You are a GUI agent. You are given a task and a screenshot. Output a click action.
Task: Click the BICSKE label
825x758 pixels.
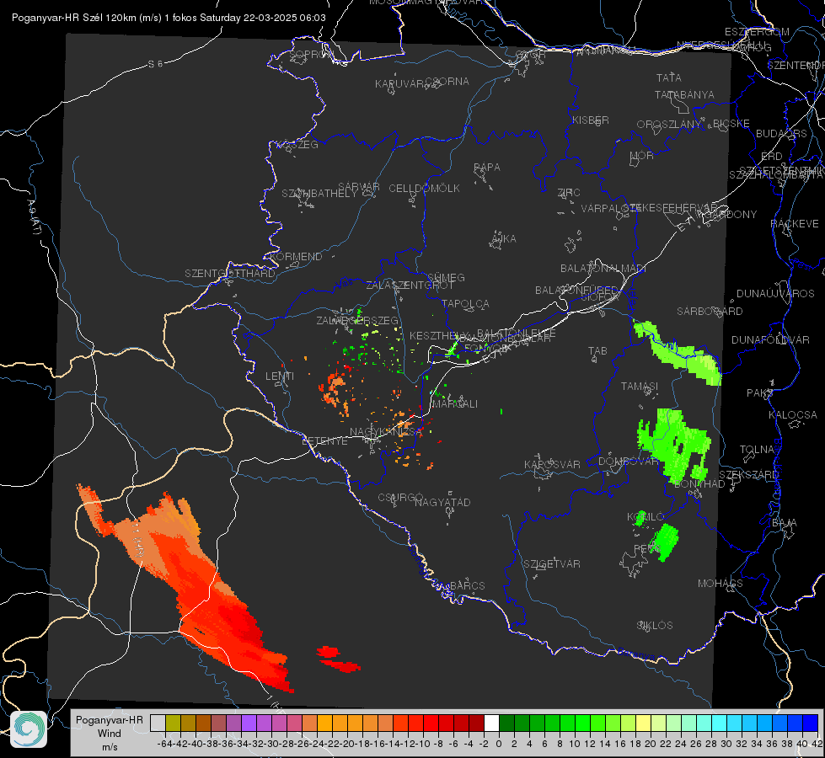click(x=731, y=124)
